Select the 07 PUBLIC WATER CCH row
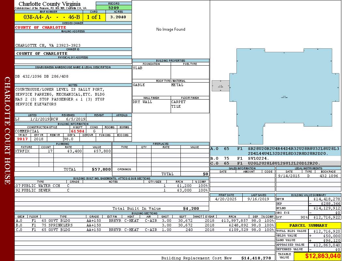 coord(111,186)
